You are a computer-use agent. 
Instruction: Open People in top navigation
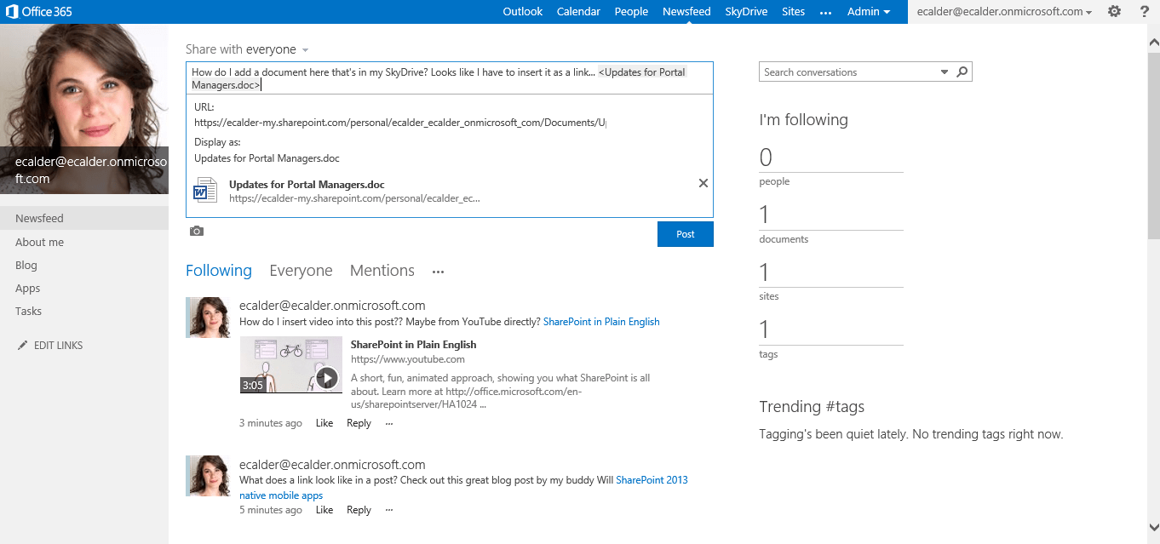[x=631, y=11]
